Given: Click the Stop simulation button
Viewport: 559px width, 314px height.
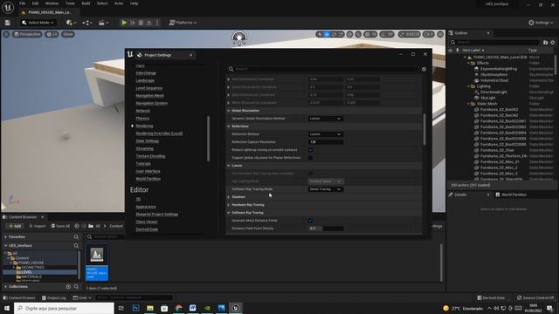Looking at the screenshot, I should (141, 23).
